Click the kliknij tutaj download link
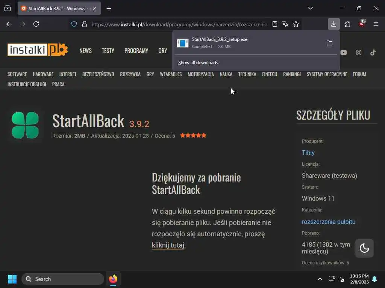This screenshot has height=288, width=385. 168,245
